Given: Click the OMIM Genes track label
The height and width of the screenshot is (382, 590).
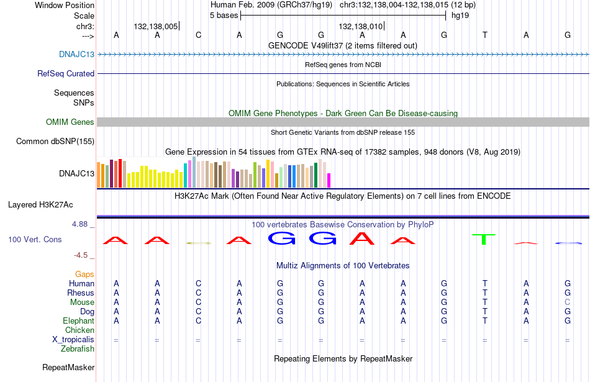Looking at the screenshot, I should [70, 122].
